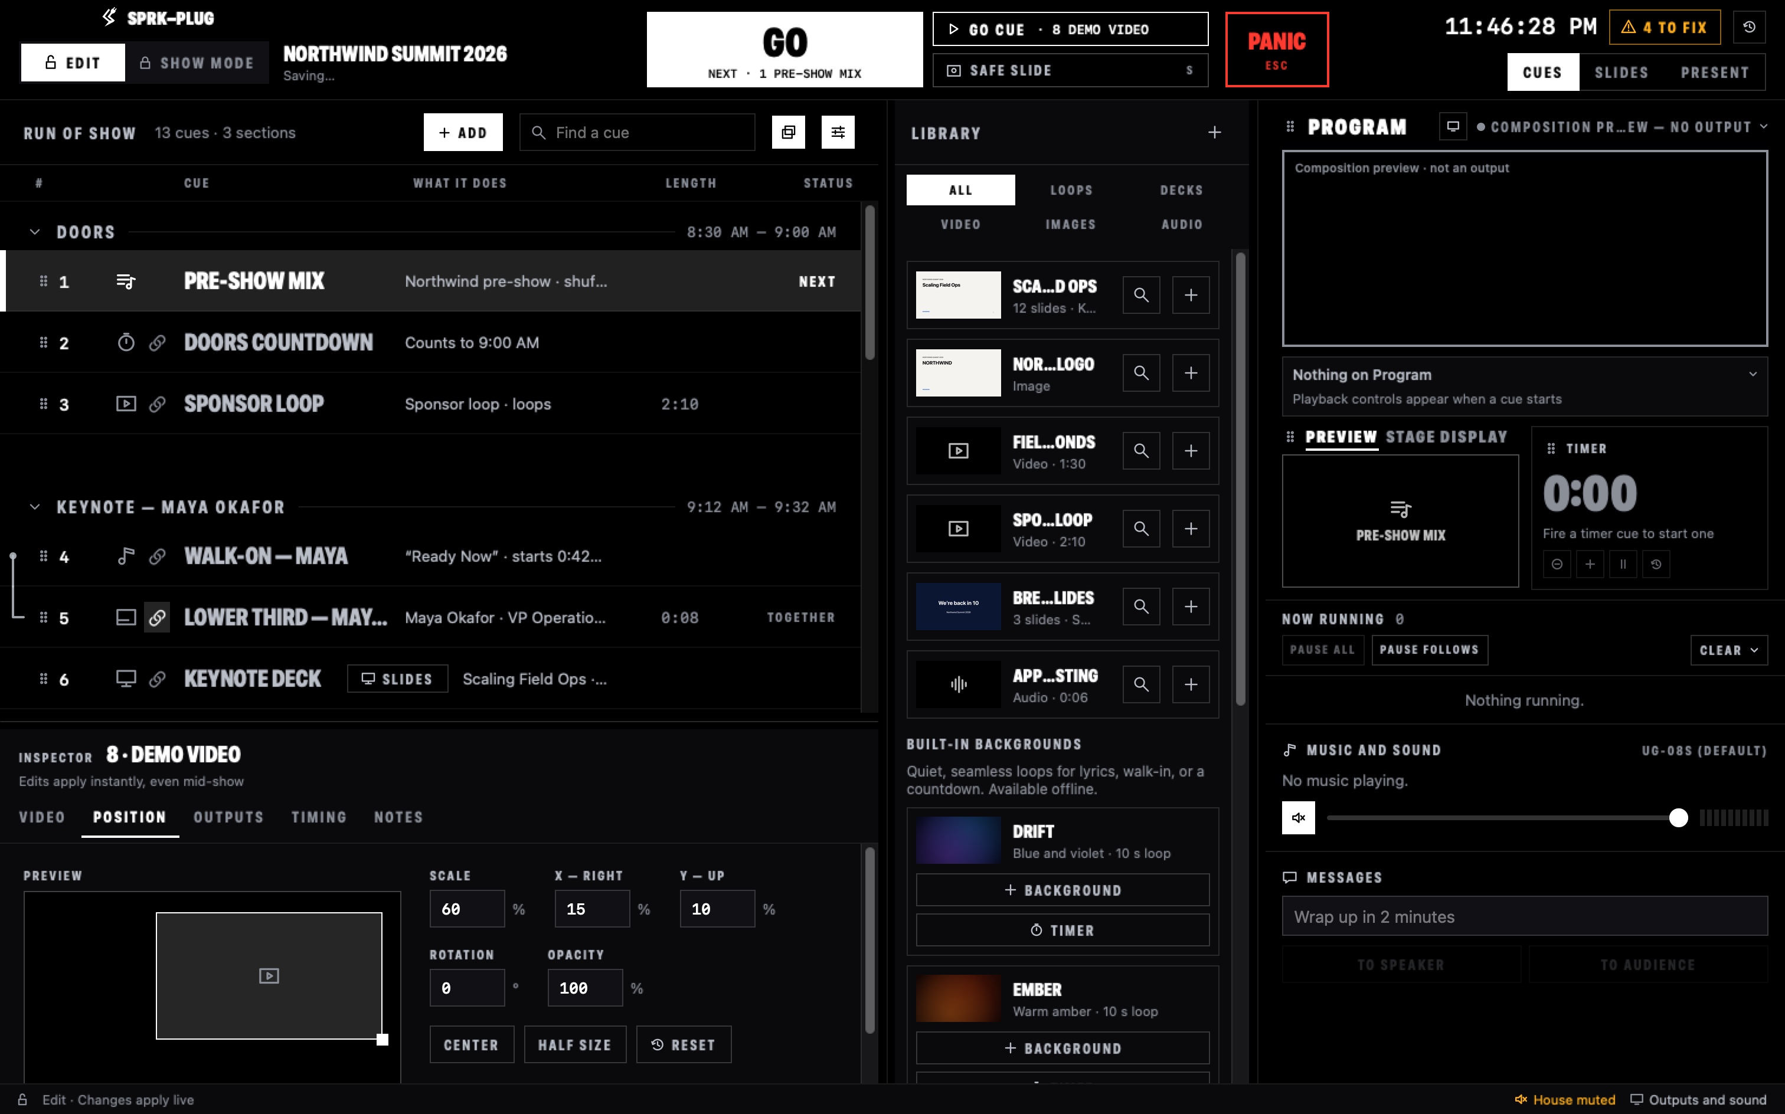Show Preview pane under Program
This screenshot has width=1785, height=1114.
pos(1341,437)
